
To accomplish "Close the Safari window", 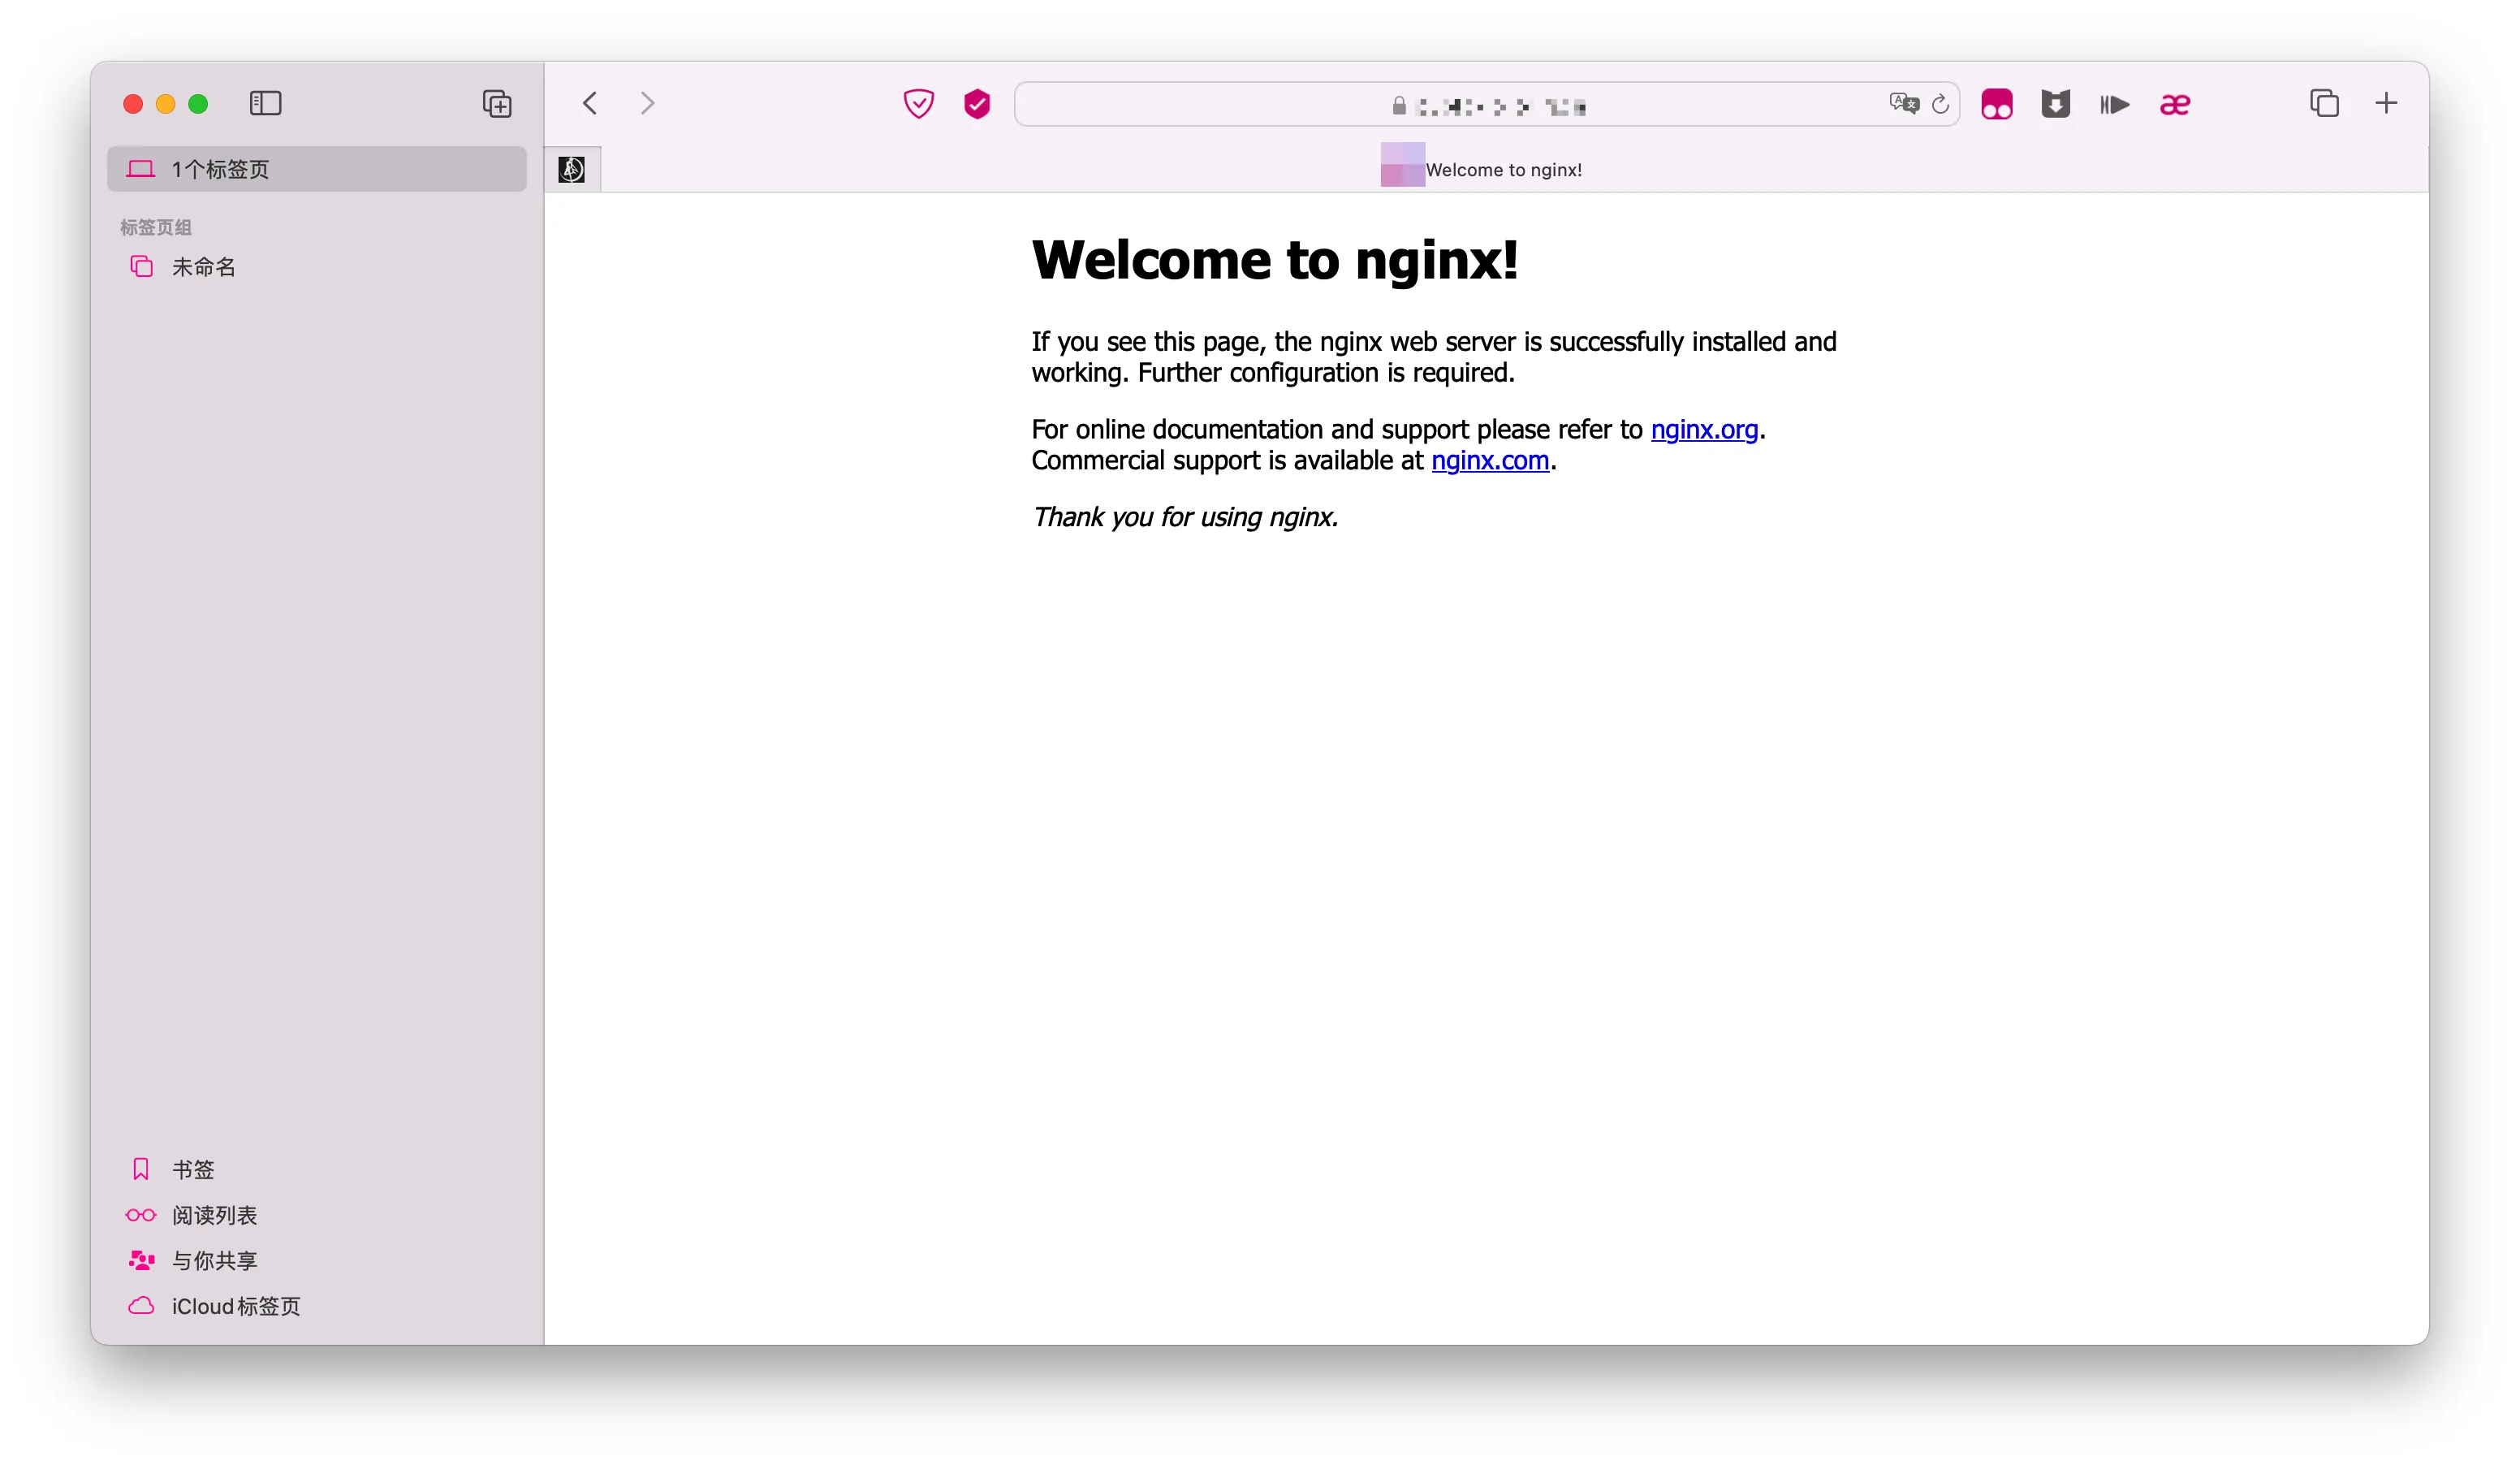I will [x=133, y=104].
